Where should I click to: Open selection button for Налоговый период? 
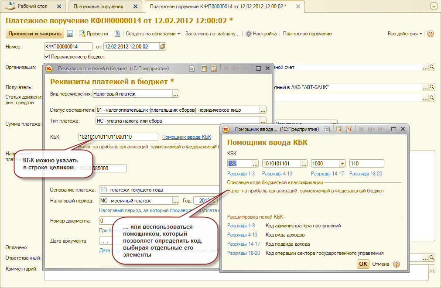176,201
